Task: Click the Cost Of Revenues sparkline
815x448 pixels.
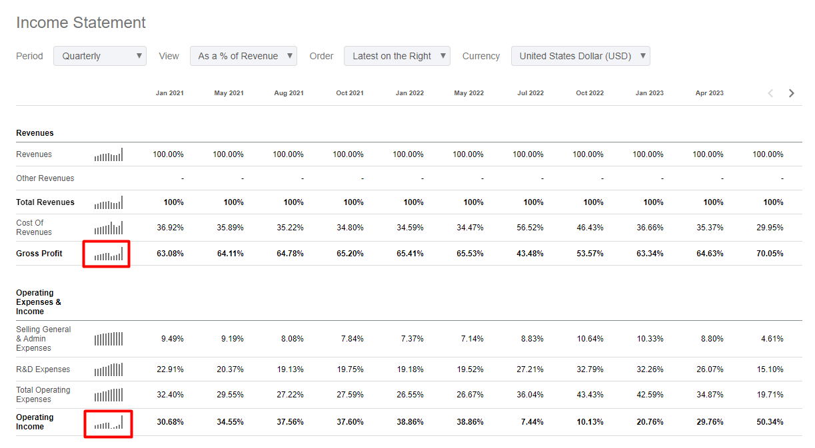Action: tap(109, 228)
